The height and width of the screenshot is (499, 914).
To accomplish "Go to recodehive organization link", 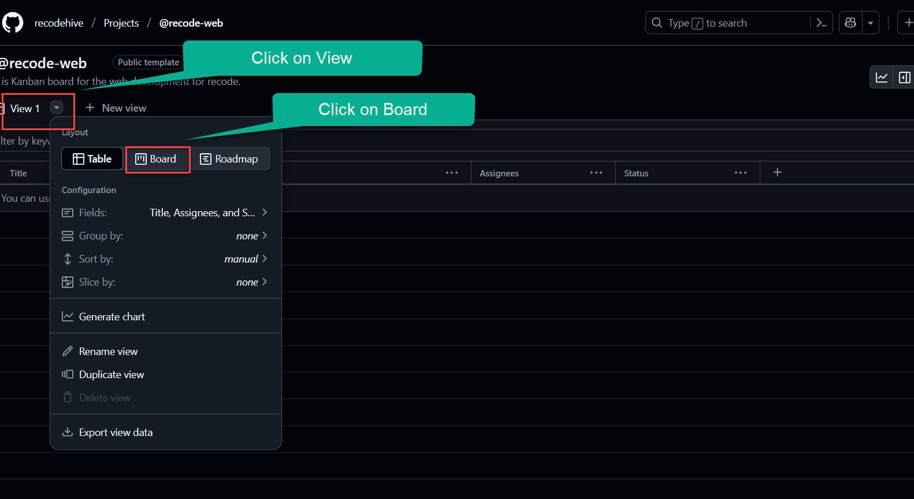I will [59, 23].
